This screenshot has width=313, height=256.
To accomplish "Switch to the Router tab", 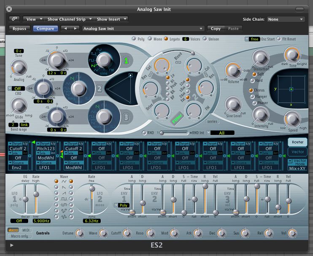I will [297, 142].
